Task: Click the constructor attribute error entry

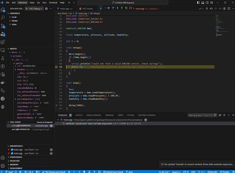Action: (x=145, y=124)
